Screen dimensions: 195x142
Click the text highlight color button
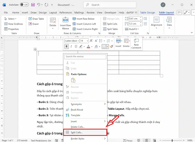pyautogui.click(x=81, y=46)
